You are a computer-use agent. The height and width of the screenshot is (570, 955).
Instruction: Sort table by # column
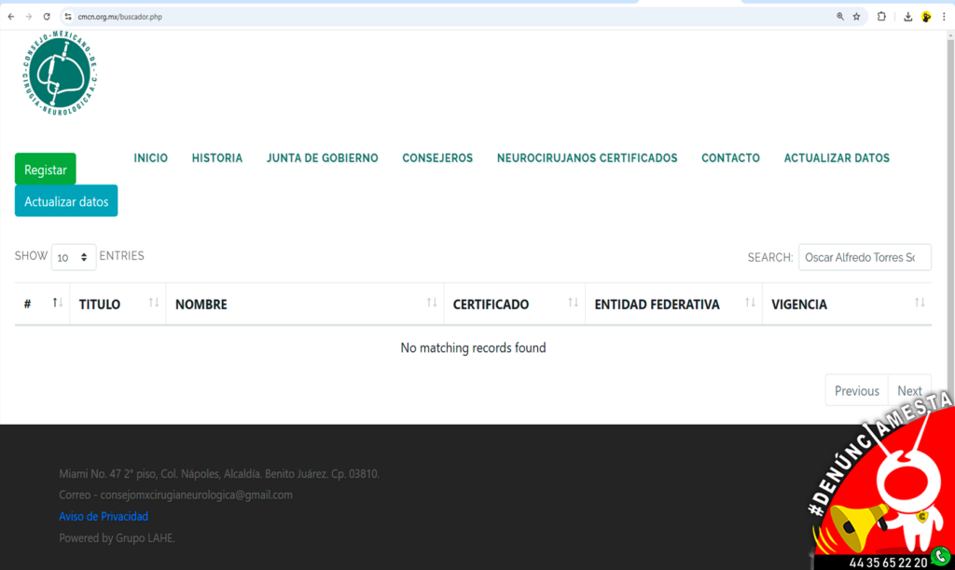click(42, 304)
